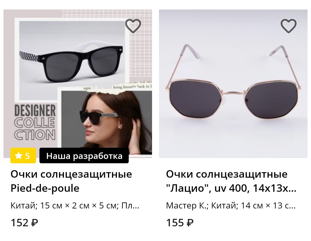Click the left dark lens of Лацио glasses
The height and width of the screenshot is (241, 311).
pos(195,98)
